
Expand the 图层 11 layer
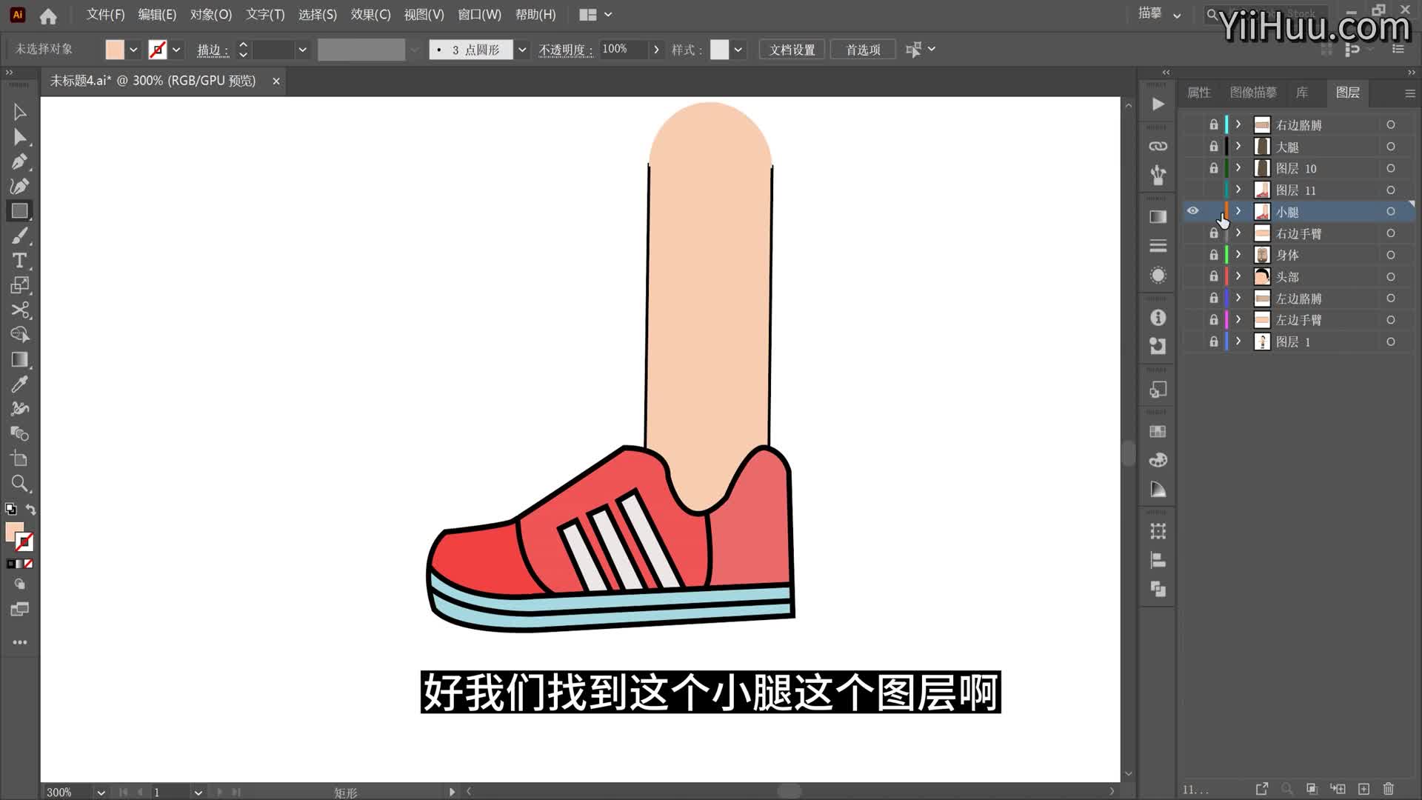point(1238,190)
